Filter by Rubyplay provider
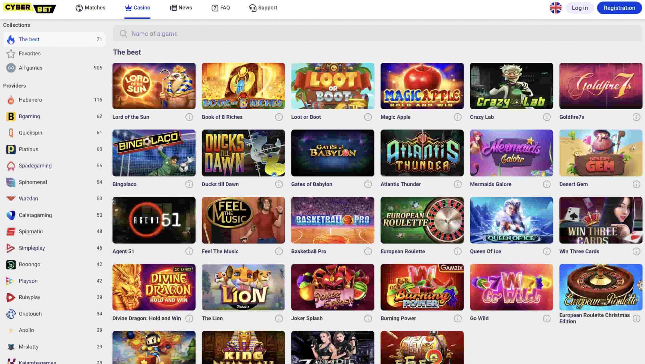 tap(54, 297)
